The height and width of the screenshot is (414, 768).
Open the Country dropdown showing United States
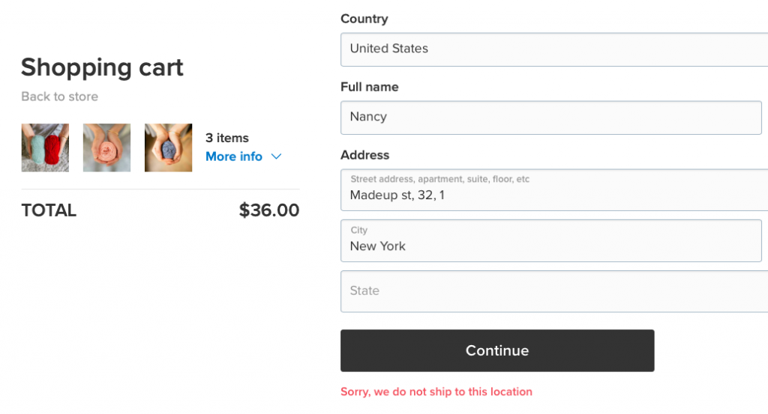point(554,49)
